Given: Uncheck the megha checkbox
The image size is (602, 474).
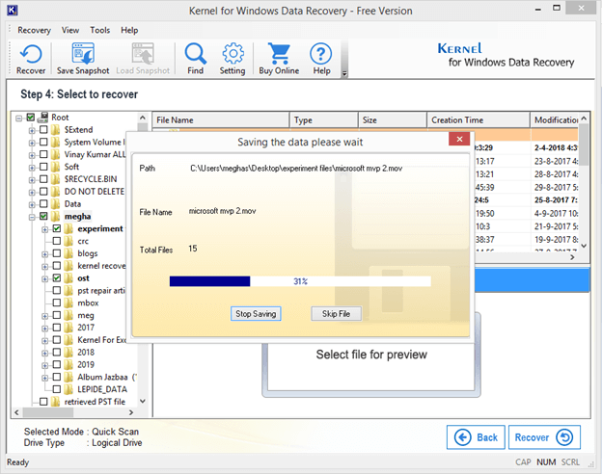Looking at the screenshot, I should tap(43, 217).
